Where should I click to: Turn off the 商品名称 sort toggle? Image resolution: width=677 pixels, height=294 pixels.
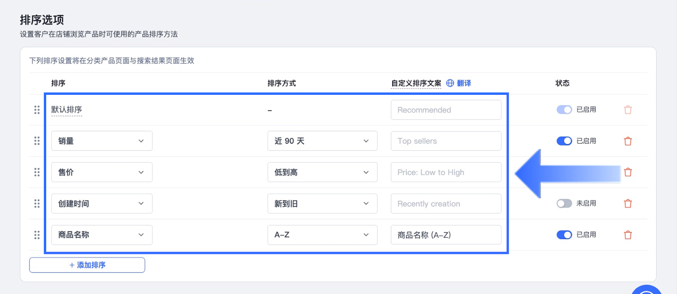(564, 235)
